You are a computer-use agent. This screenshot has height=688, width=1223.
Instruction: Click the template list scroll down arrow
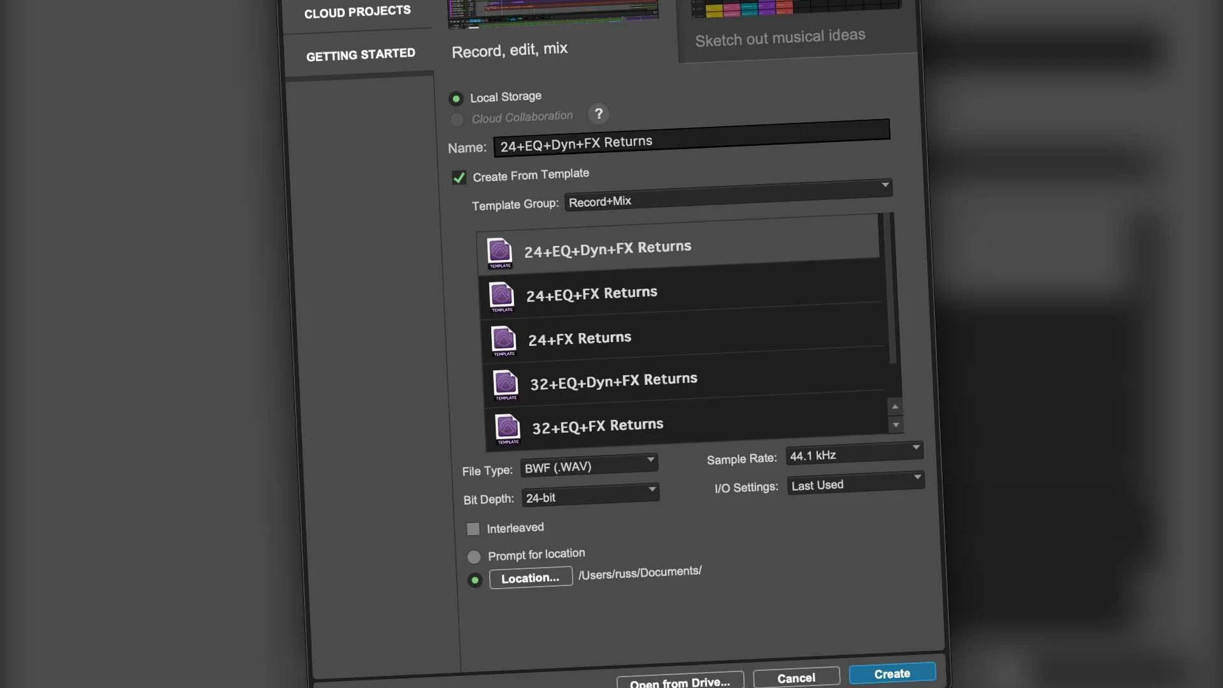[x=896, y=425]
